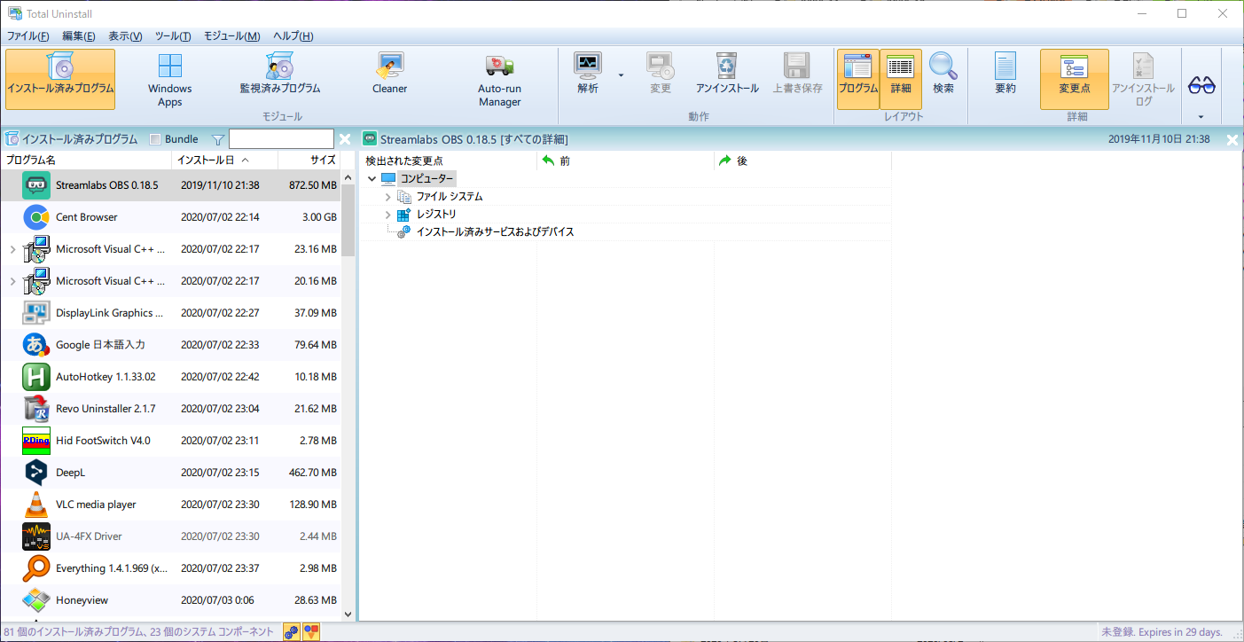Viewport: 1244px width, 642px height.
Task: Switch to the Windows Apps module
Action: click(x=170, y=79)
